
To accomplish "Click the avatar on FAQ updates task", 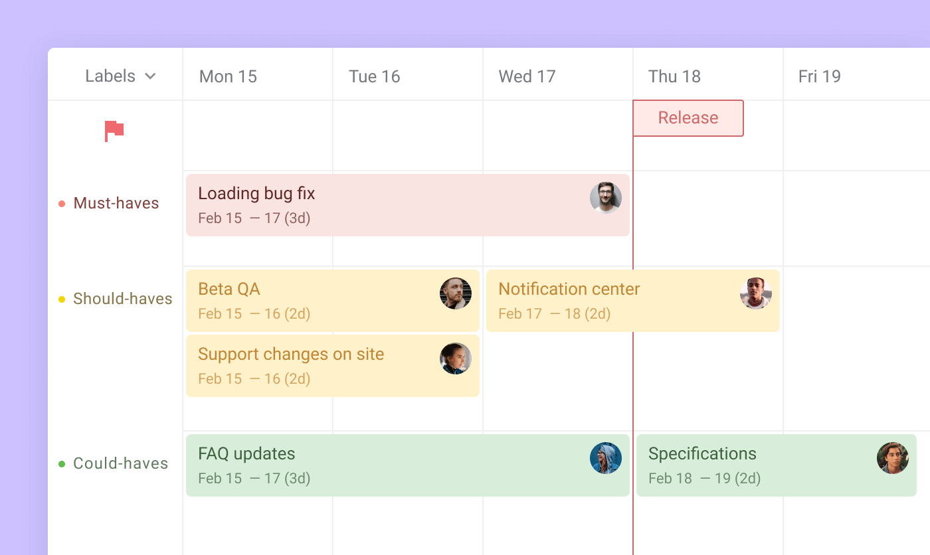I will (605, 458).
